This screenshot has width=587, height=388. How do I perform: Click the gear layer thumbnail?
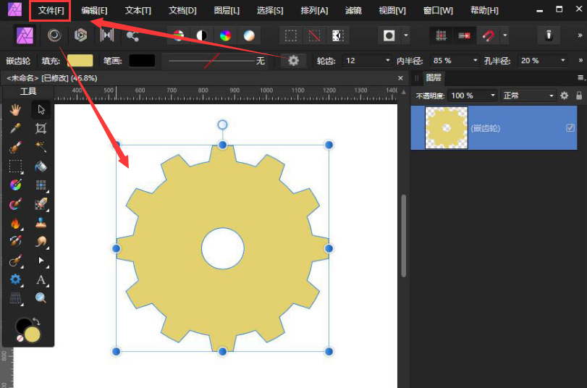(446, 128)
